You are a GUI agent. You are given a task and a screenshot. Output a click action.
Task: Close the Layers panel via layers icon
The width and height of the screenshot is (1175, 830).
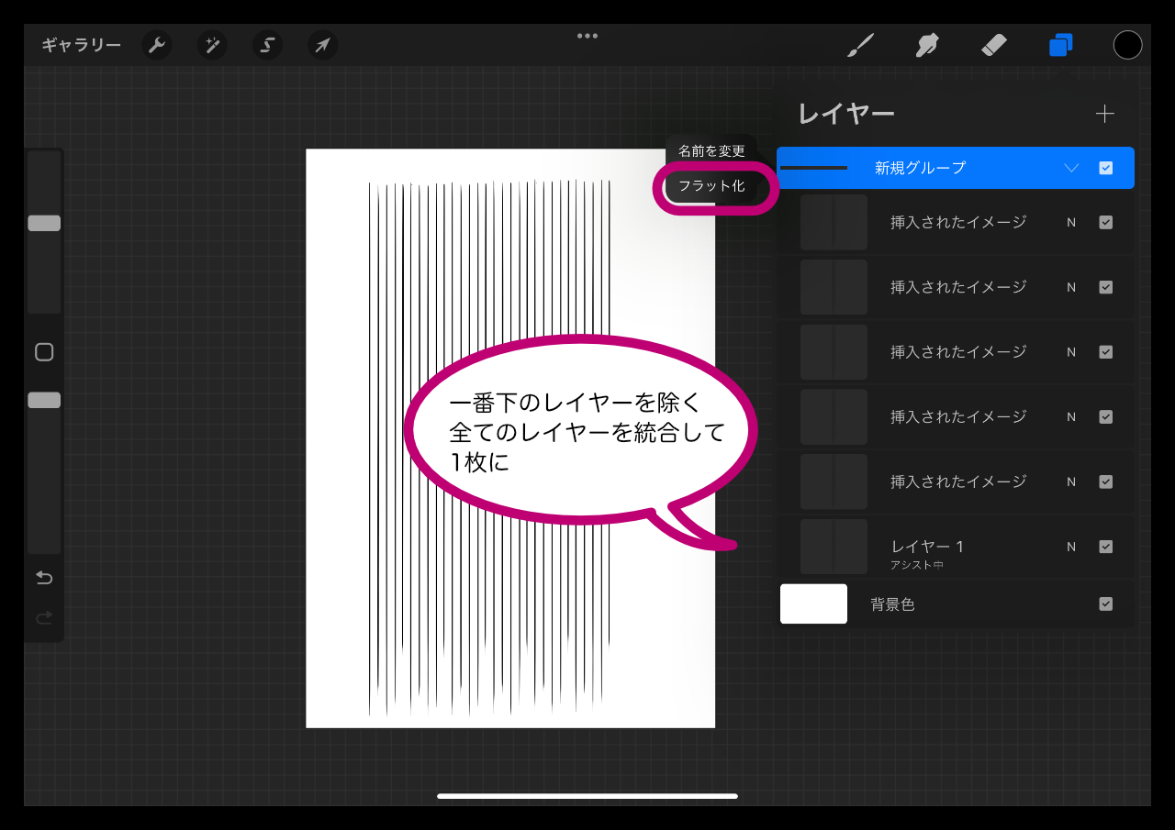(x=1061, y=45)
